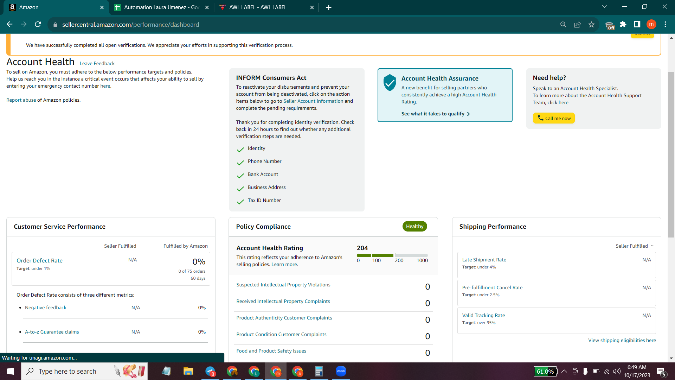Open the Report abuse link
675x380 pixels.
pyautogui.click(x=21, y=100)
